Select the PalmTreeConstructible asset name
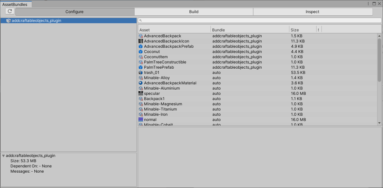Image resolution: width=383 pixels, height=188 pixels. pos(165,62)
